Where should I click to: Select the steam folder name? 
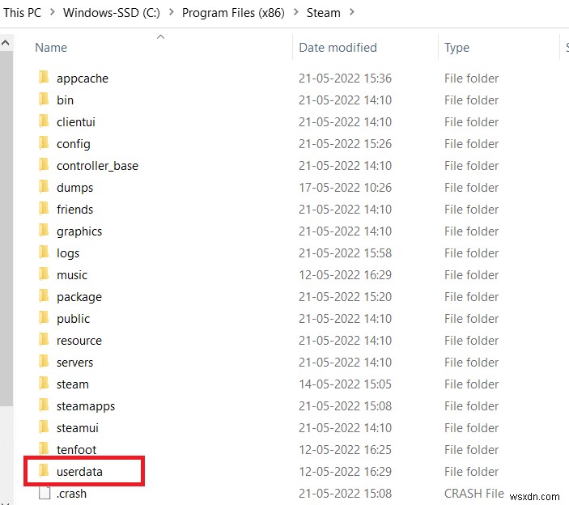73,384
